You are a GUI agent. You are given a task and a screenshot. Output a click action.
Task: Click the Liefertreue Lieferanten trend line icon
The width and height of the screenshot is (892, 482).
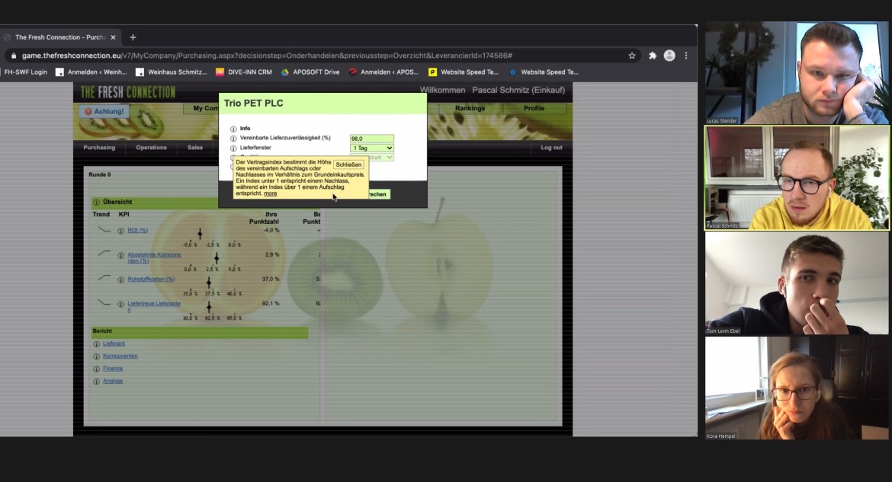pos(104,302)
